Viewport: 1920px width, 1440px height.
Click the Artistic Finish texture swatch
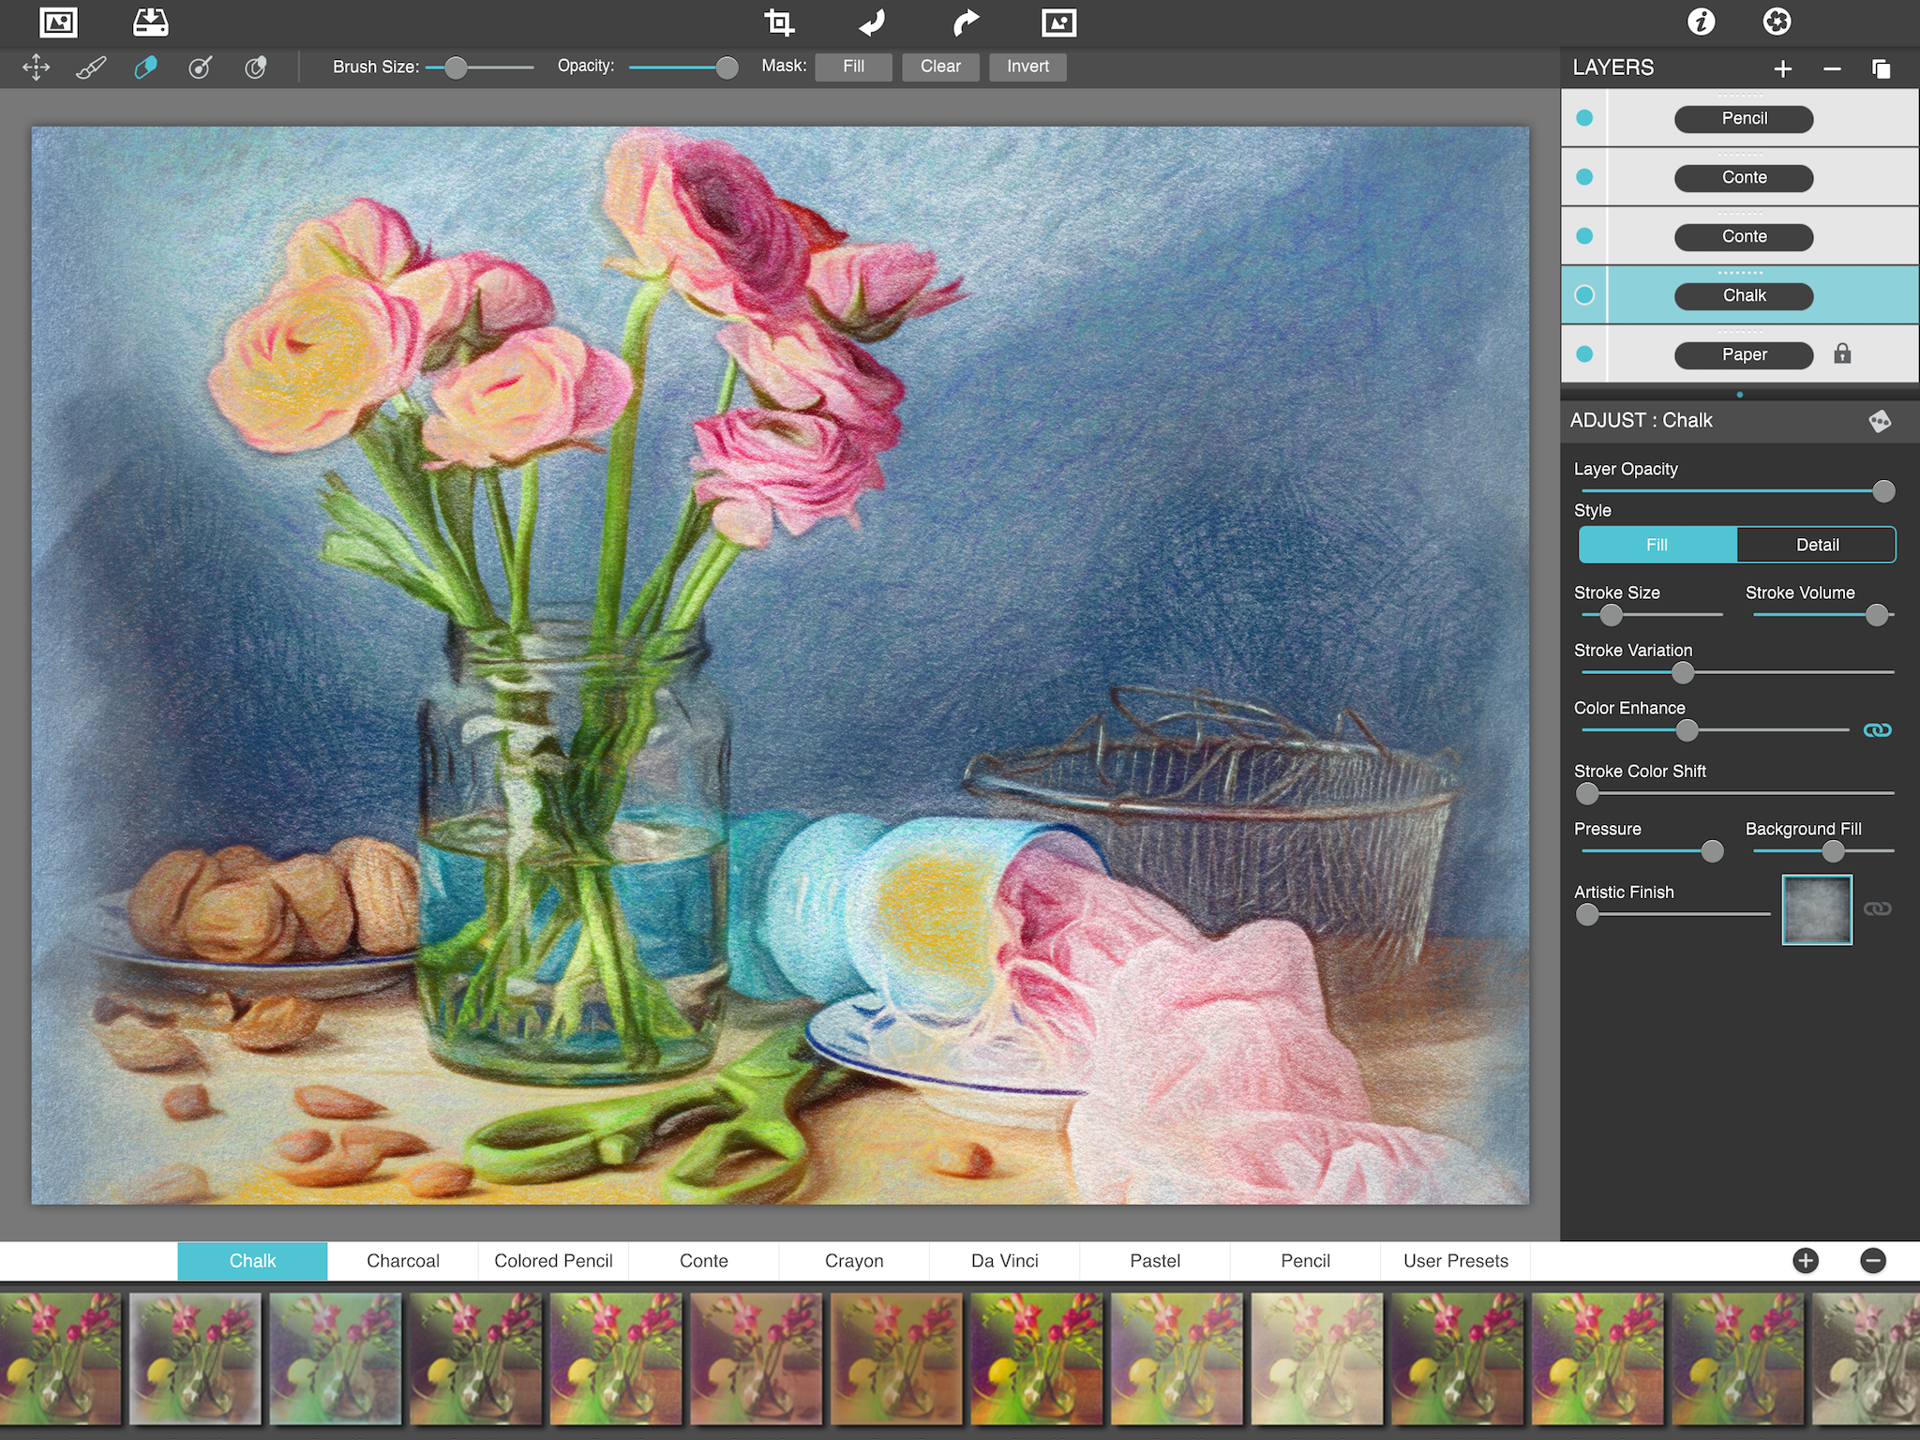1817,909
